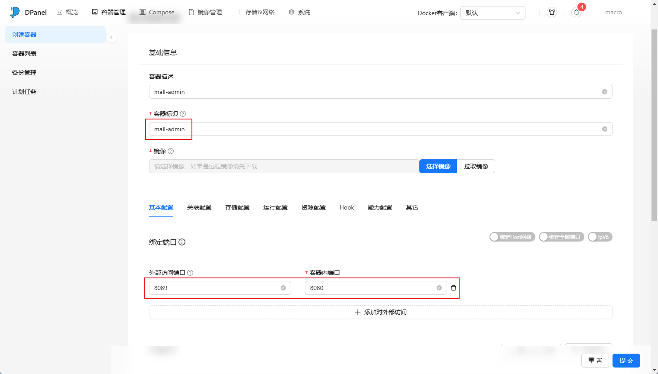
Task: Click the DPanel logo icon
Action: tap(15, 12)
